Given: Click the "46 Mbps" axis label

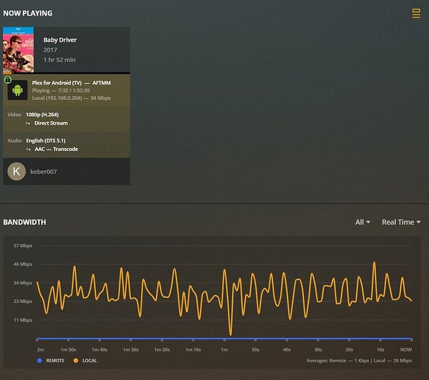Looking at the screenshot, I should (23, 264).
